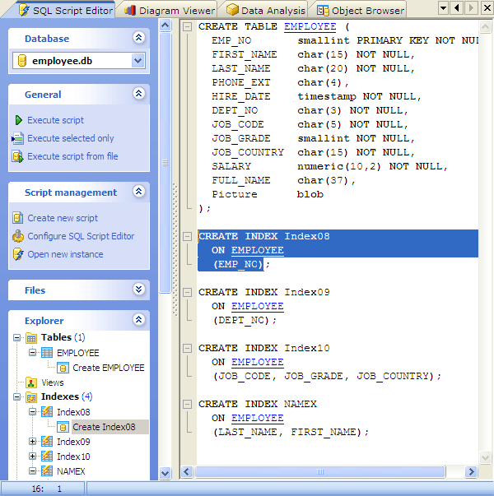Click the next tab right arrow
This screenshot has width=494, height=496.
[471, 7]
